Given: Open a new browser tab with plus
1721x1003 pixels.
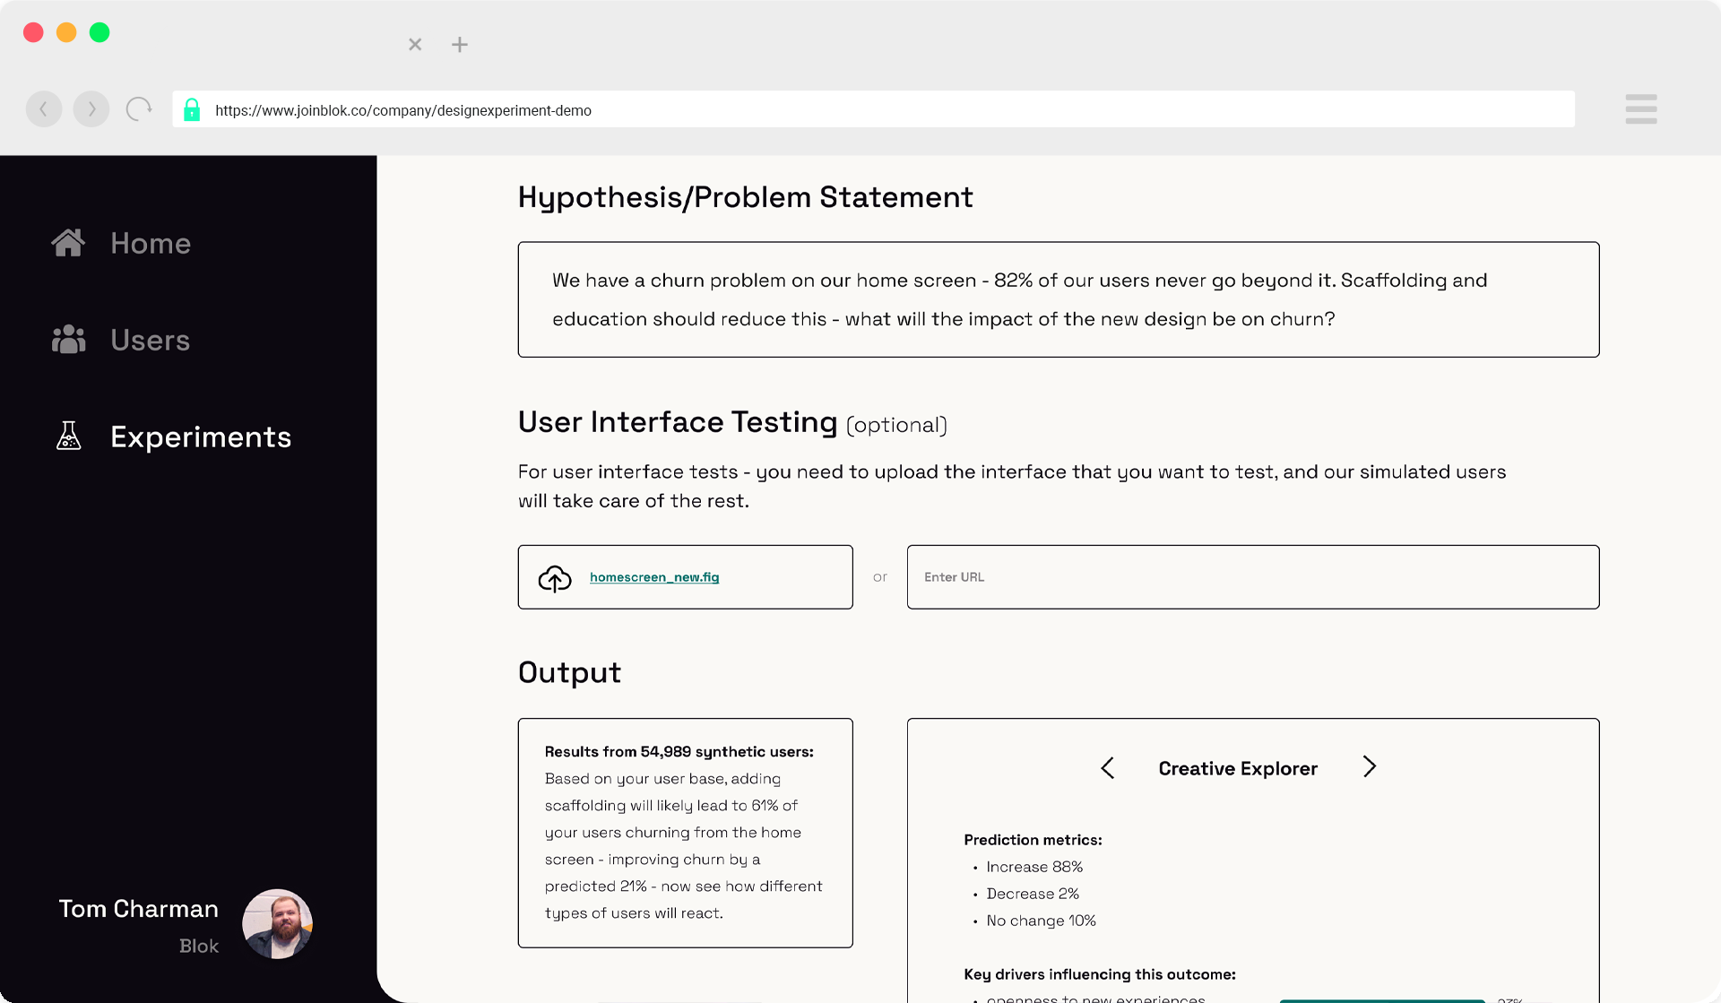Looking at the screenshot, I should [x=460, y=45].
